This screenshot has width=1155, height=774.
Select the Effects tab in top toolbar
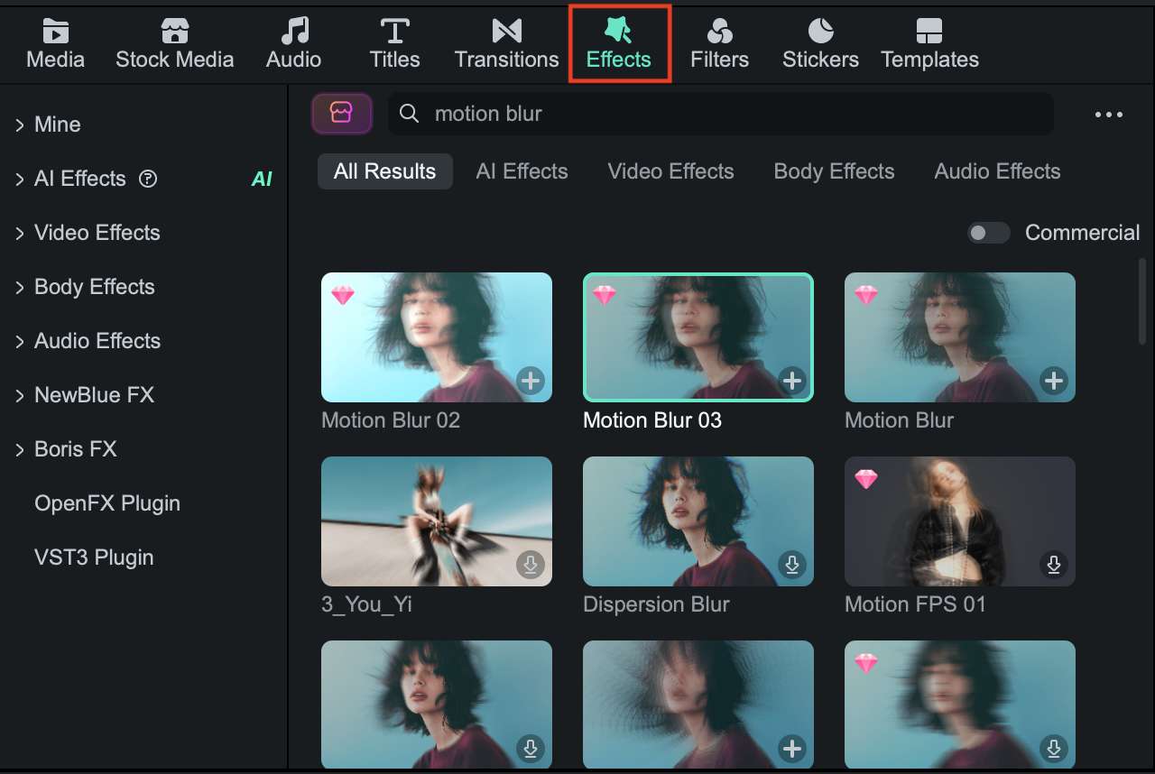[619, 44]
